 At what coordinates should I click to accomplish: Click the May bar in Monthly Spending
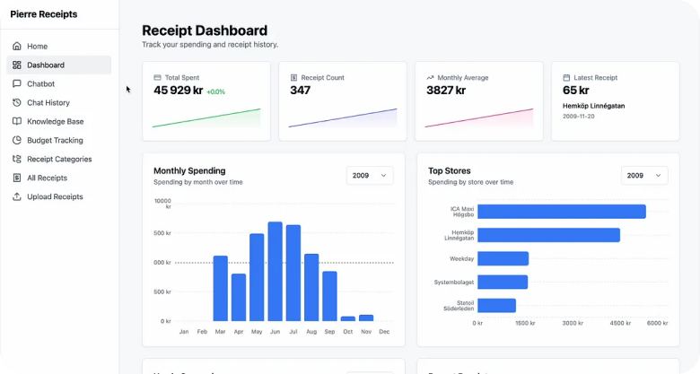pos(257,277)
